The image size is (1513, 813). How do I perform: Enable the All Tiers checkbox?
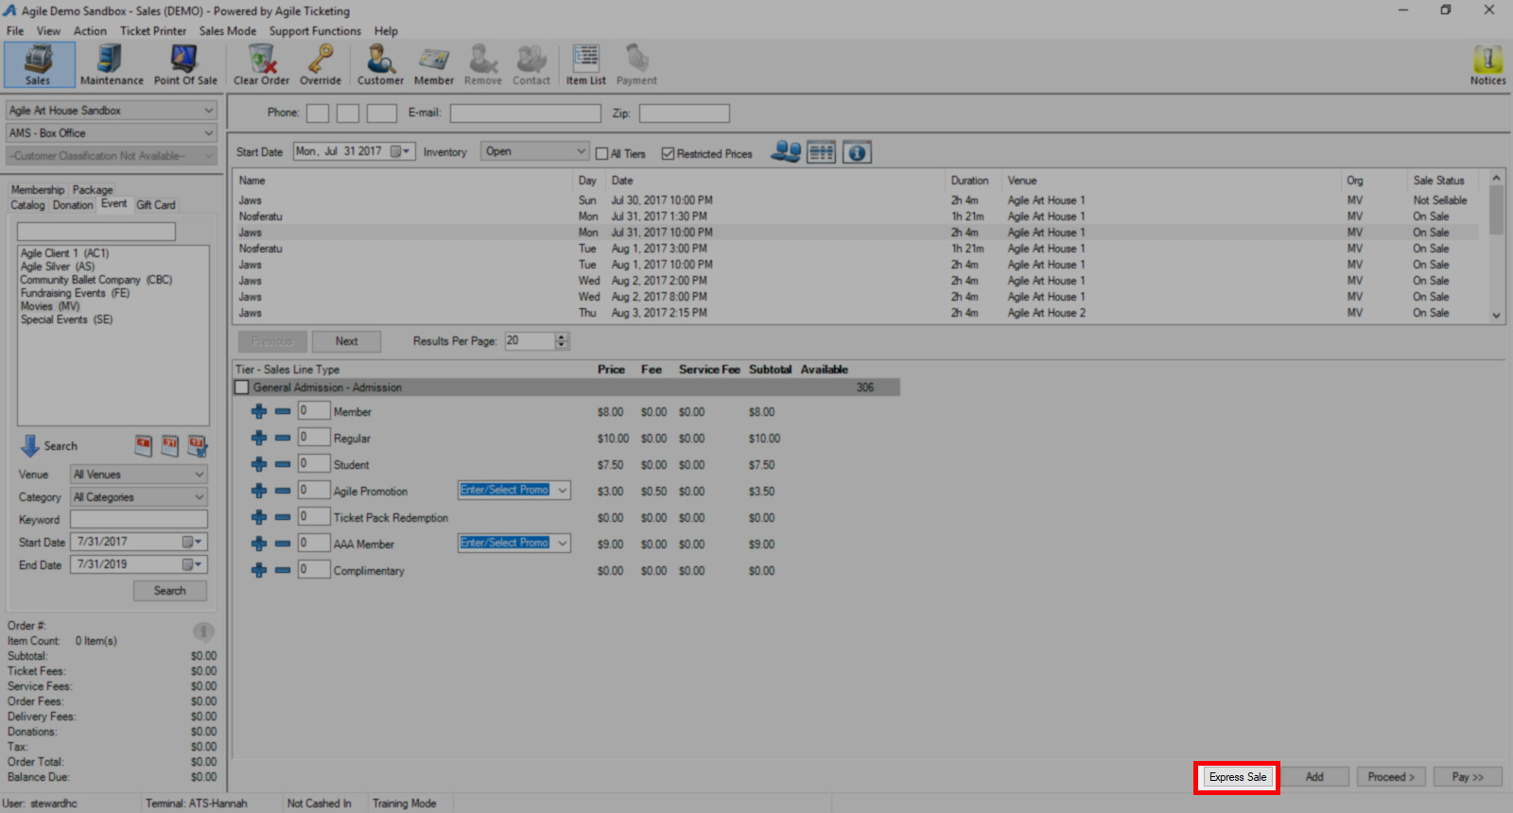(x=601, y=153)
